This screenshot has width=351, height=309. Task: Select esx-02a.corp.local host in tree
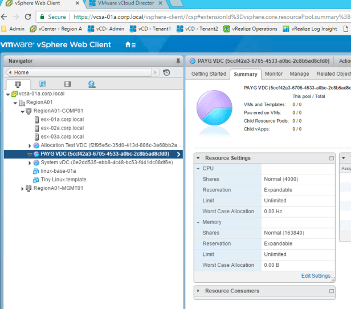pyautogui.click(x=62, y=128)
